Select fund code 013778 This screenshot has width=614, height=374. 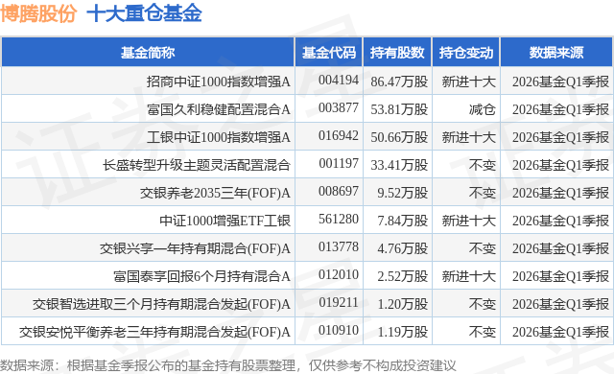(x=339, y=246)
